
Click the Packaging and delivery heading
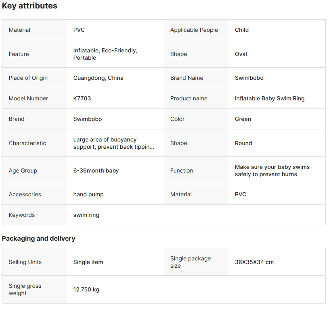[38, 238]
